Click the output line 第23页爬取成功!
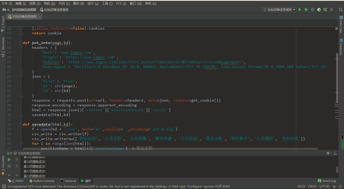The width and height of the screenshot is (344, 189). 35,176
